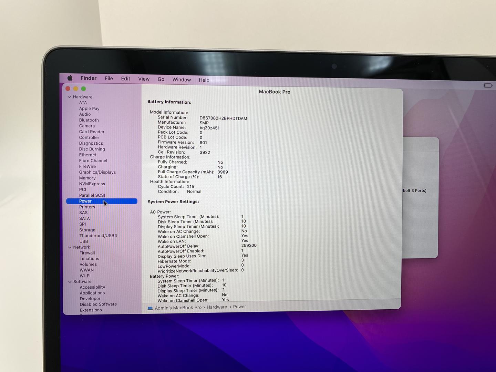Select Camera in the sidebar
This screenshot has height=372, width=496.
click(87, 126)
